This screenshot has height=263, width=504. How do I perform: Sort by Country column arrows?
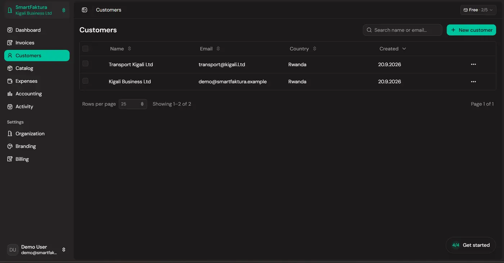click(315, 49)
